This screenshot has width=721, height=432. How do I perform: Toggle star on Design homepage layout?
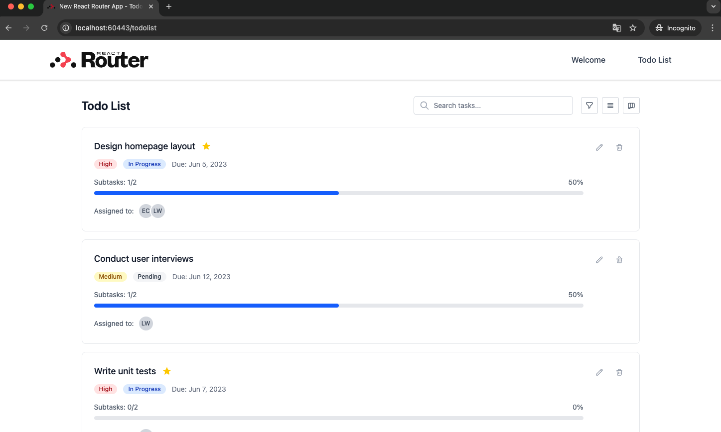pos(206,146)
